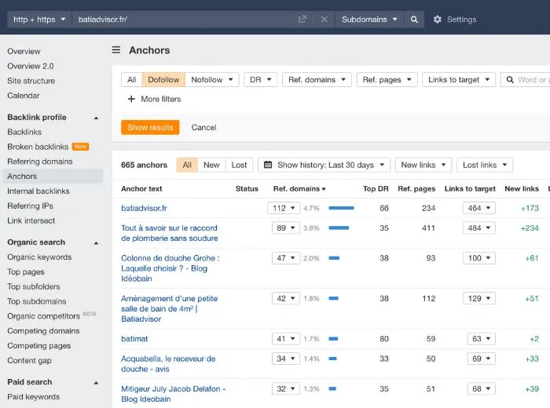The height and width of the screenshot is (408, 550).
Task: Open Settings gear icon
Action: [437, 20]
